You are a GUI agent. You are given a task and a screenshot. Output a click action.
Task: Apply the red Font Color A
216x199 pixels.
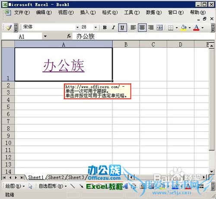click(x=197, y=27)
